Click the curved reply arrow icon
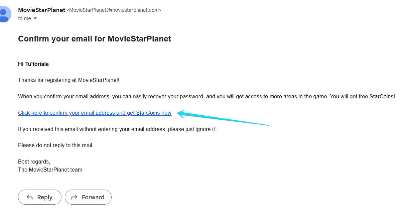This screenshot has height=213, width=407. click(29, 197)
